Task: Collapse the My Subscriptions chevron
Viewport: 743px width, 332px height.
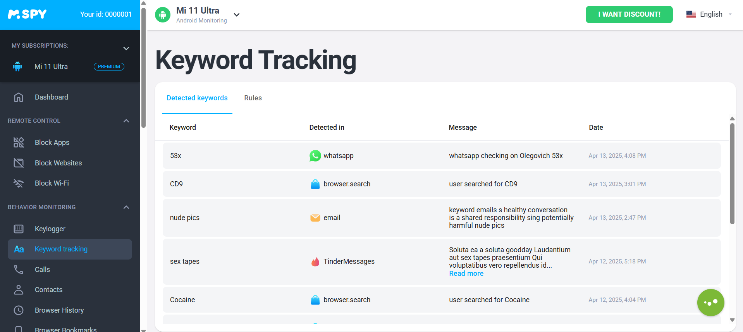Action: pos(126,48)
